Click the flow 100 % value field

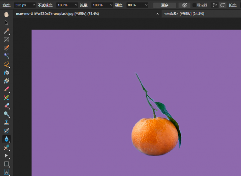(100, 5)
